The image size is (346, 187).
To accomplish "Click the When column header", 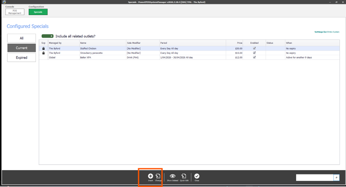I will tap(312, 43).
